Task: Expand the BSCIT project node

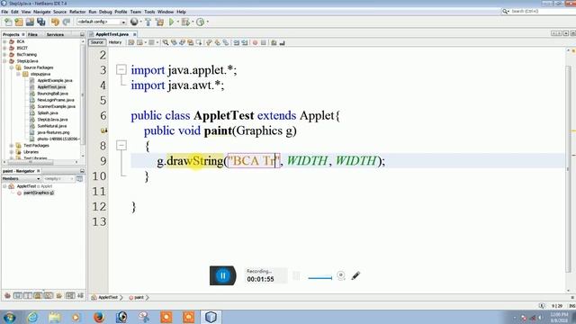Action: click(4, 48)
